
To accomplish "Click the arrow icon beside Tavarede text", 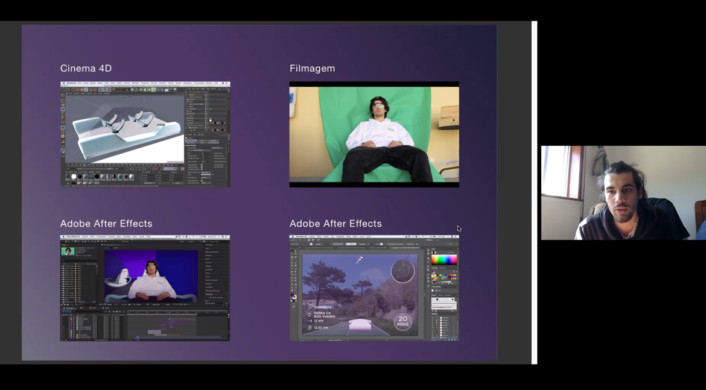I will coord(310,307).
